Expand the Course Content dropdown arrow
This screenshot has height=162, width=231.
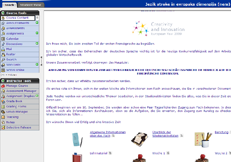coord(37,18)
